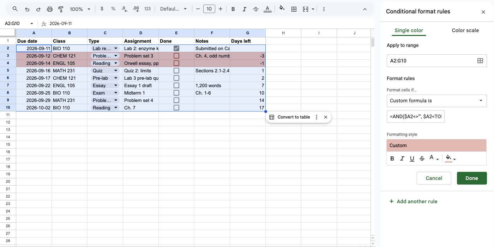This screenshot has height=247, width=494.
Task: Redo the last action
Action: (x=38, y=9)
